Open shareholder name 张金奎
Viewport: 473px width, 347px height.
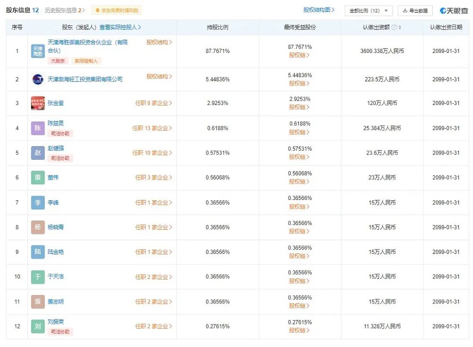pyautogui.click(x=55, y=103)
